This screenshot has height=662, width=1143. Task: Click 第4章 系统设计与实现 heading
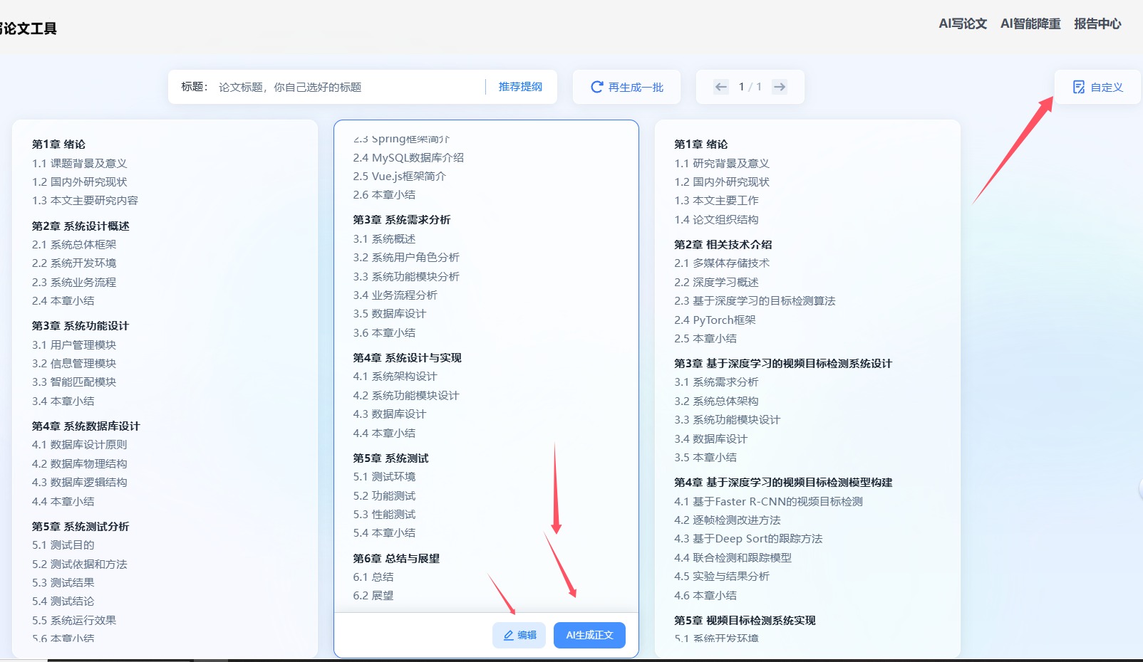[x=407, y=357]
